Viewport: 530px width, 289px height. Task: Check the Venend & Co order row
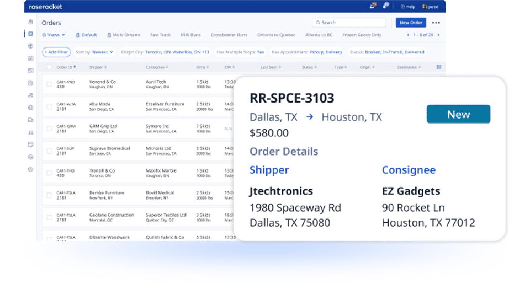[49, 84]
